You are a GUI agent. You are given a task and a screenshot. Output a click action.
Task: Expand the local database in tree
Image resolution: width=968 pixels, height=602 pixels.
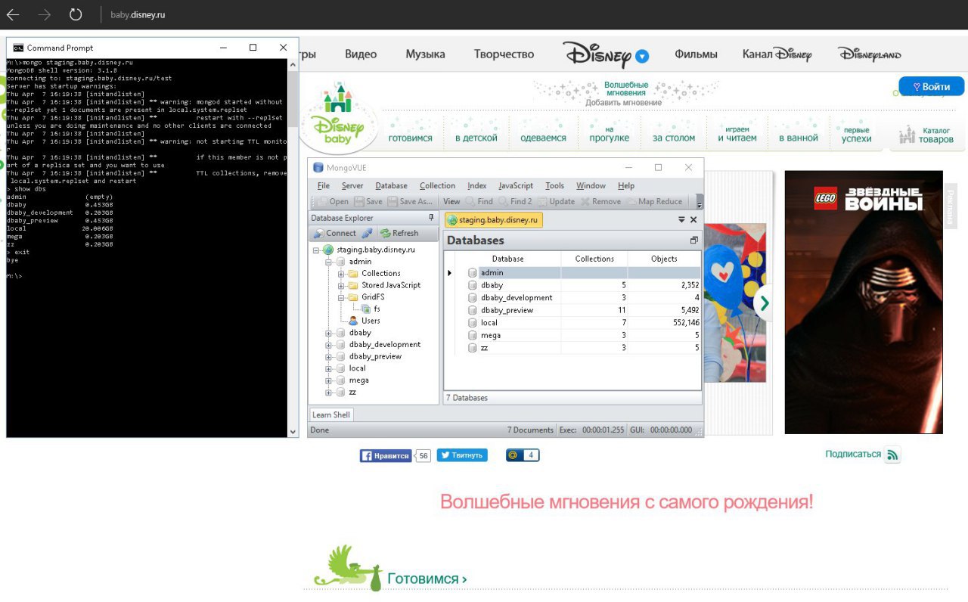pos(329,368)
